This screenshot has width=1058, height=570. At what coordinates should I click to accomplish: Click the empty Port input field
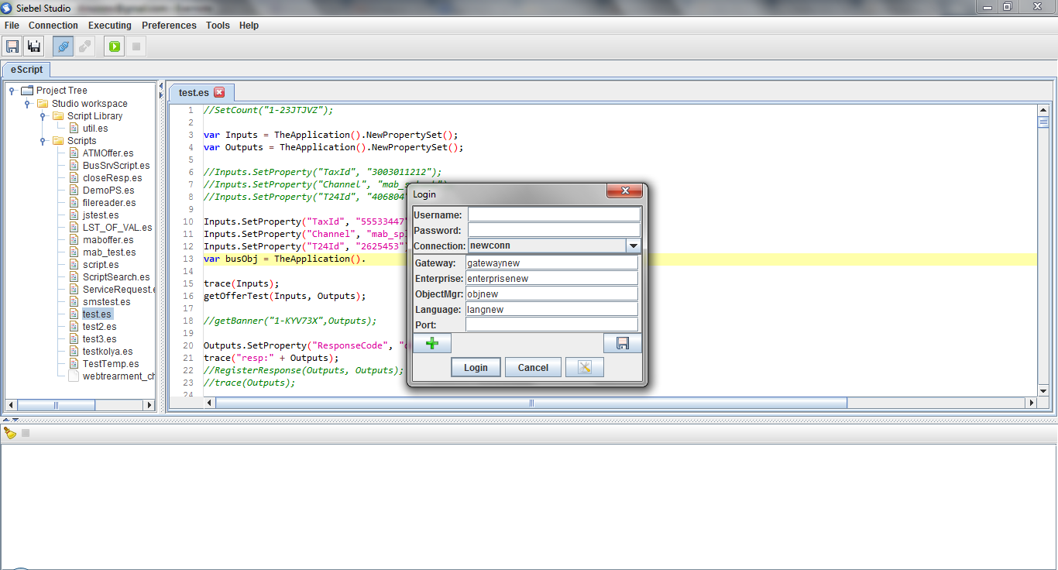(x=551, y=324)
